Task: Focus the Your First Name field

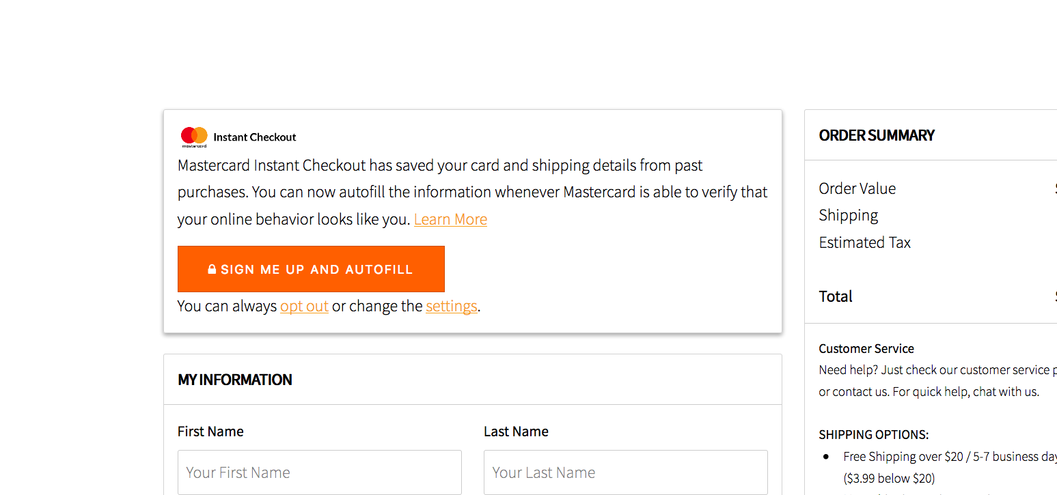Action: [320, 472]
